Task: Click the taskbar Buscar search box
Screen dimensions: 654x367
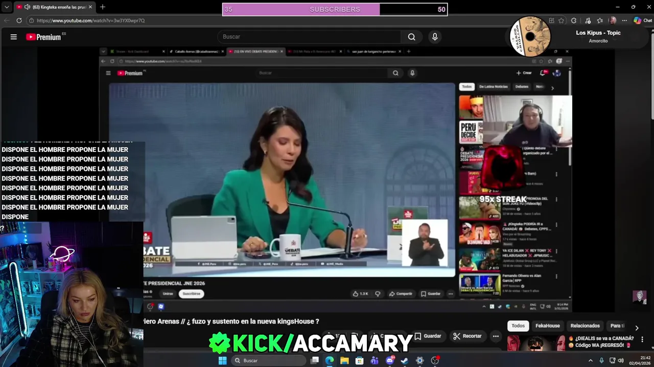Action: pyautogui.click(x=268, y=360)
